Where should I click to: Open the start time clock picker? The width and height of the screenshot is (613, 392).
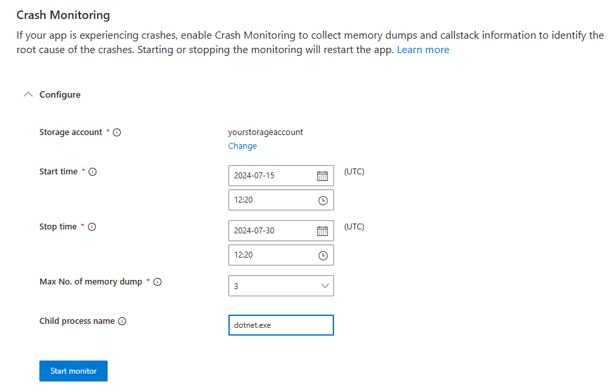click(x=323, y=200)
